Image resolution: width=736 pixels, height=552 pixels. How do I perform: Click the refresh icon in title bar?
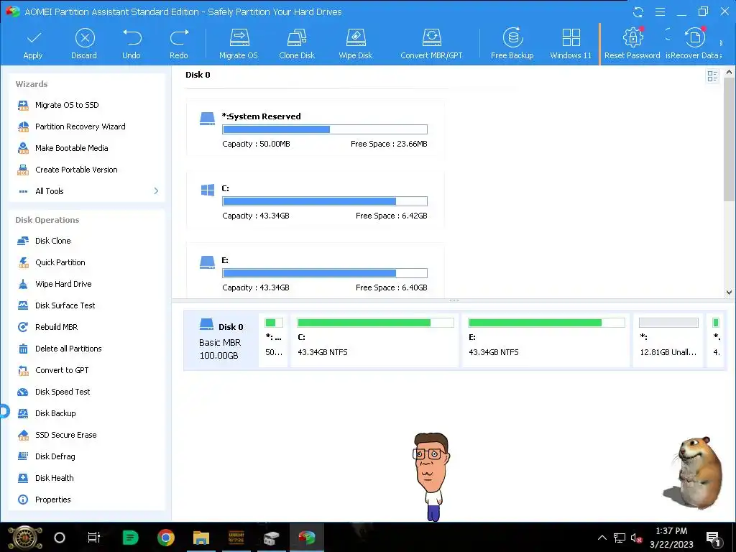point(638,11)
